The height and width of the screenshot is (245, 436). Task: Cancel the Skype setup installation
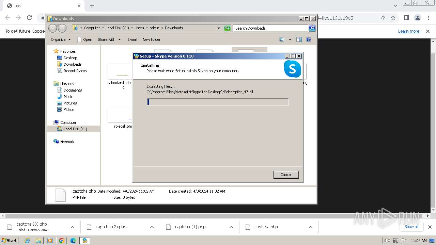[x=286, y=175]
